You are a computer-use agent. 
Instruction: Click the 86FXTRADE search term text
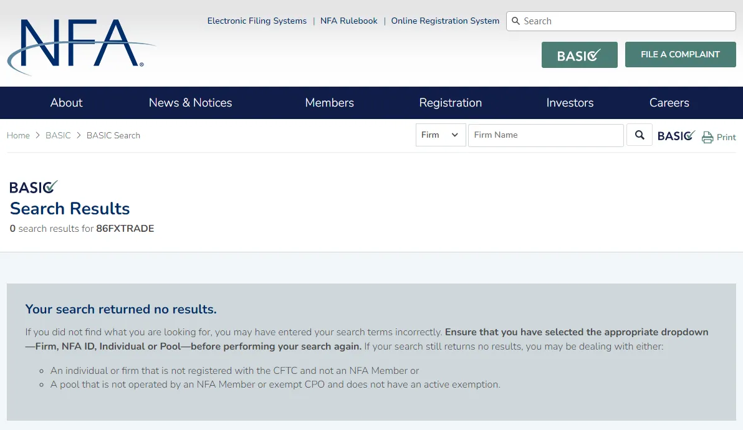pos(125,229)
